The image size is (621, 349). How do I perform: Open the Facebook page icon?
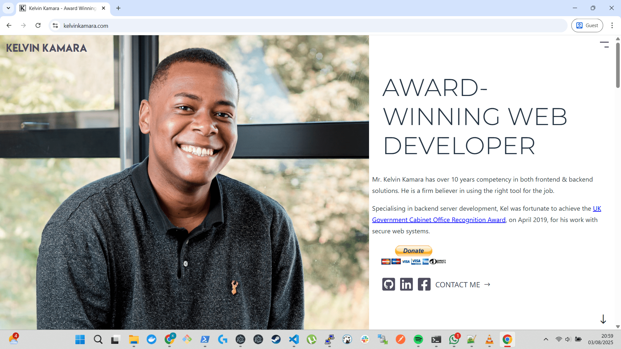(424, 284)
